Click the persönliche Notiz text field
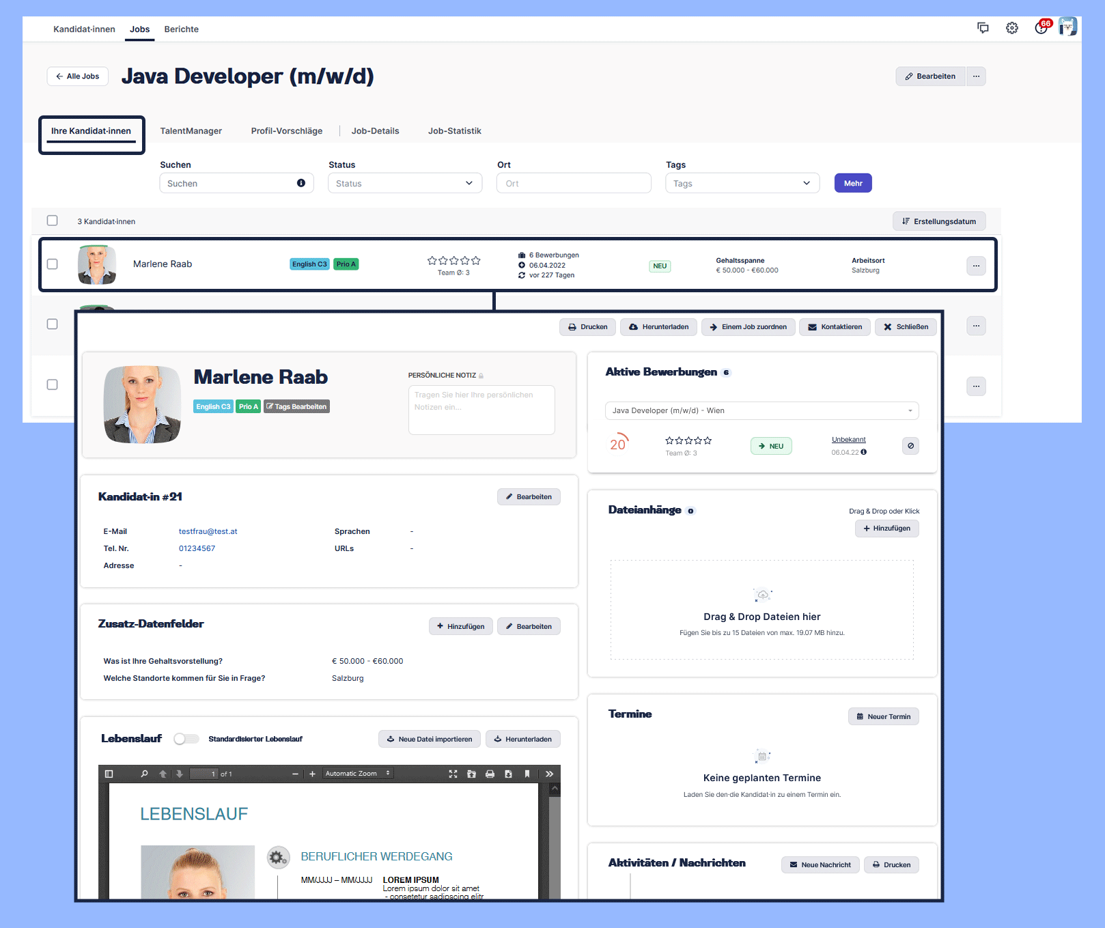Viewport: 1105px width, 928px height. 481,410
